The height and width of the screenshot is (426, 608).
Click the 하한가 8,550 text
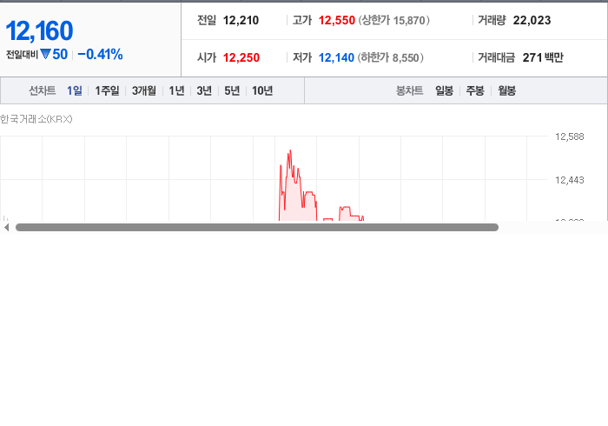pos(391,57)
